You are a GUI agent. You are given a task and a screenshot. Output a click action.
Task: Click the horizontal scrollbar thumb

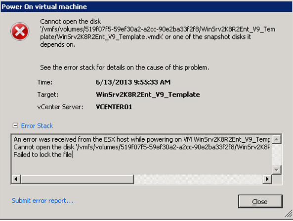(x=77, y=179)
